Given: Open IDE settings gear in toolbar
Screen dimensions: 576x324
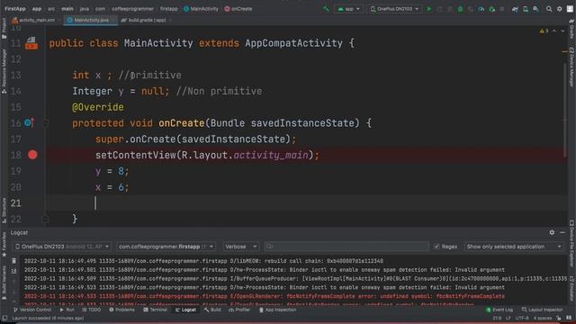Looking at the screenshot, I should point(560,9).
